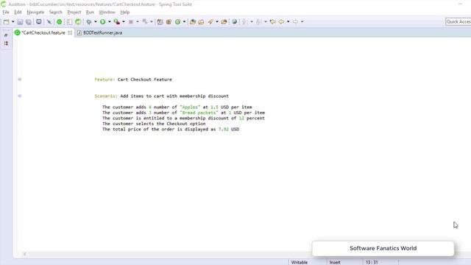Screen dimensions: 471x265
Task: Switch to the BDDTestRunner.java tab
Action: pos(100,32)
